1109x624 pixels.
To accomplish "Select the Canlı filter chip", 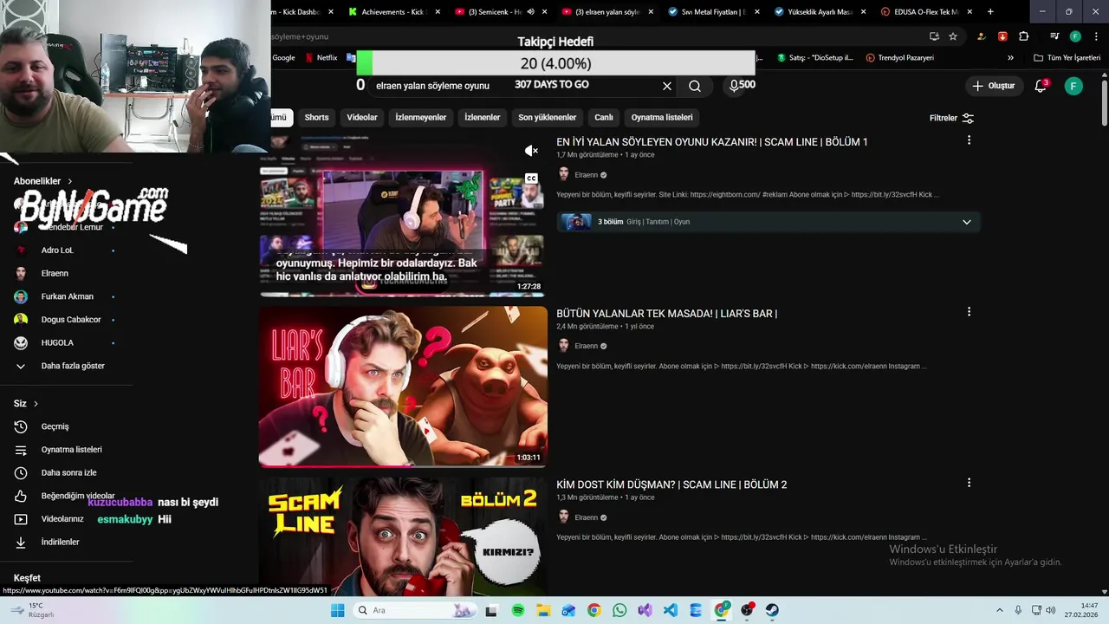I will pyautogui.click(x=604, y=117).
